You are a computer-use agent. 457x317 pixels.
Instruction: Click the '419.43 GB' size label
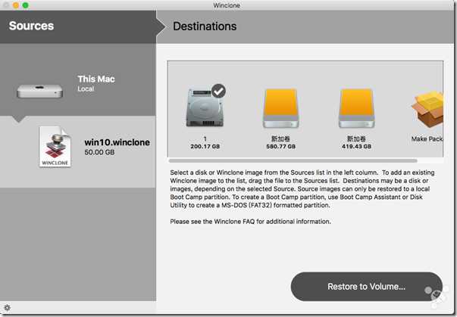356,147
